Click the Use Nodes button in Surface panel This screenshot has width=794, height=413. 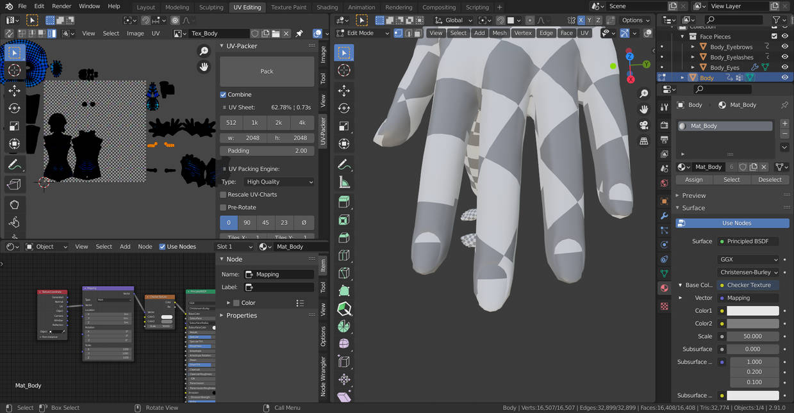(x=732, y=223)
